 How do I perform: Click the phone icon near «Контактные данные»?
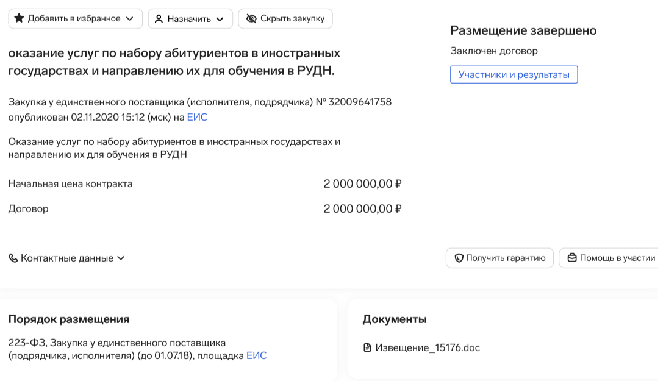click(12, 258)
